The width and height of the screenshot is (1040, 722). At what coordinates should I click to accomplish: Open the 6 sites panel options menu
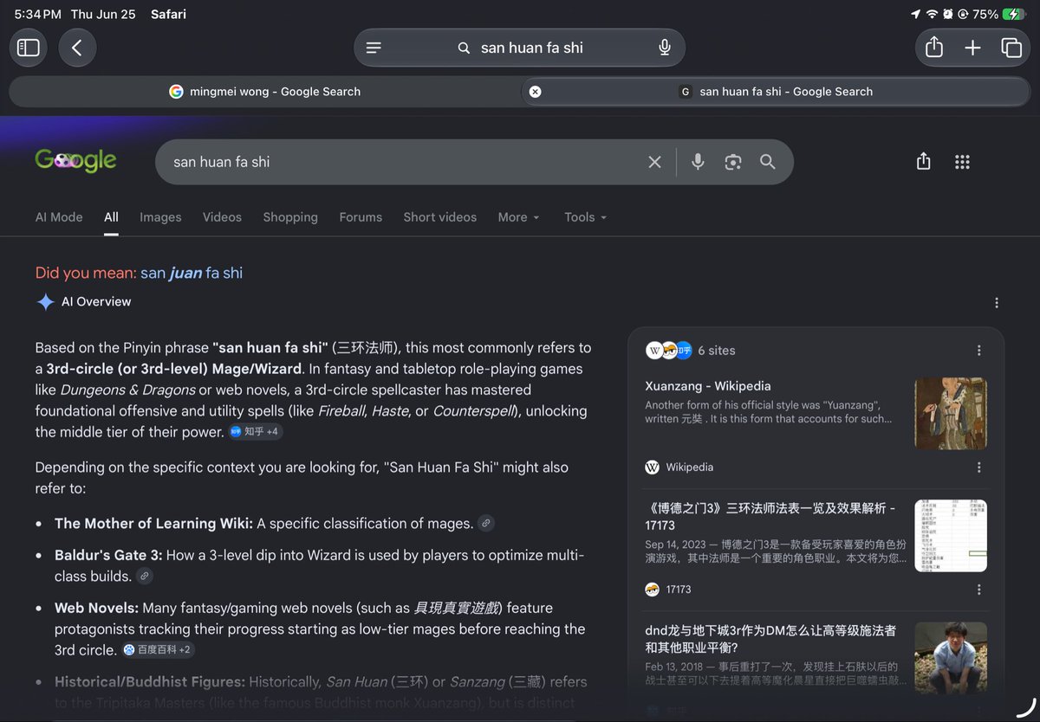[979, 351]
